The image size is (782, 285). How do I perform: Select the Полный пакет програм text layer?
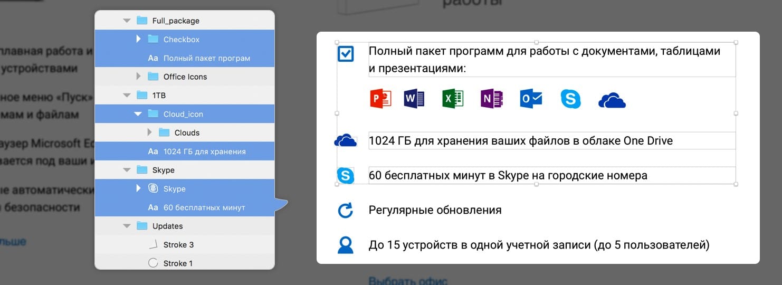pos(185,58)
